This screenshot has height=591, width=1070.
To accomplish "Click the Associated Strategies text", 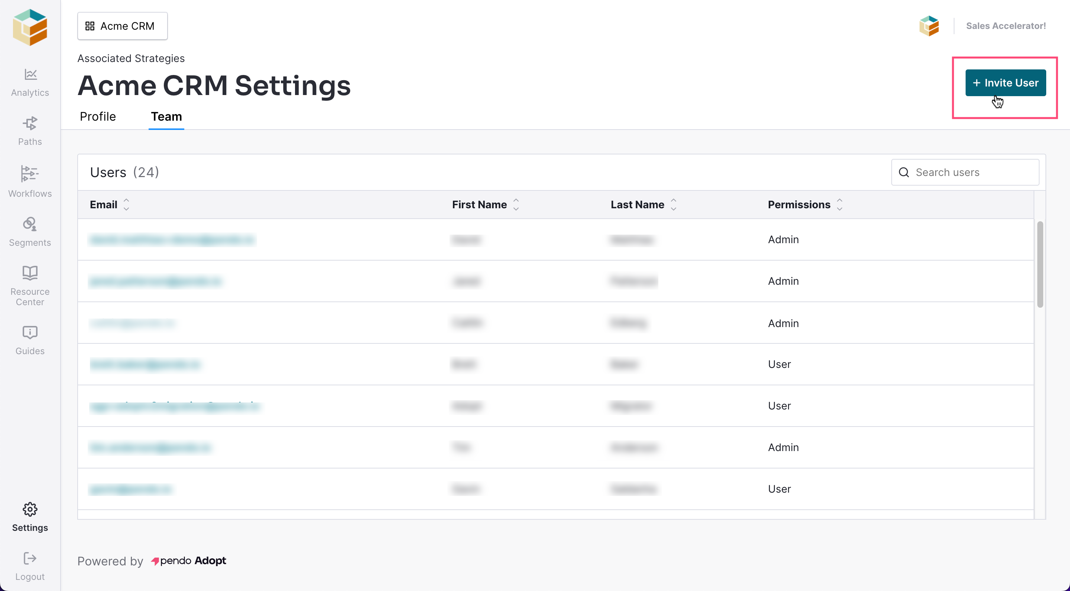I will [x=131, y=59].
